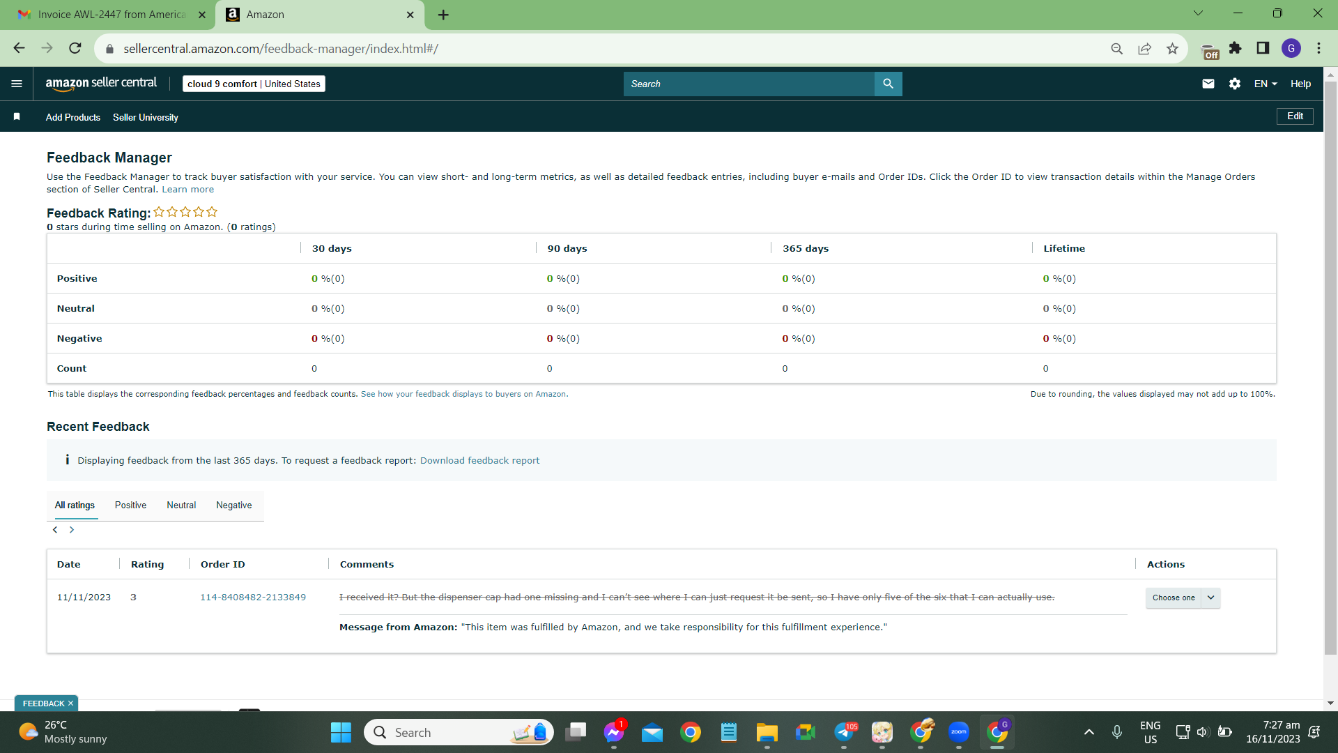
Task: Click the browser zoom magnifier icon
Action: [1116, 48]
